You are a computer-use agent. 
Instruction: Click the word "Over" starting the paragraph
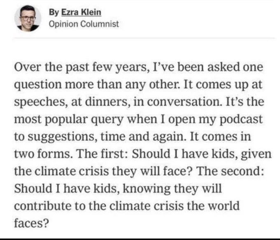pyautogui.click(x=28, y=67)
